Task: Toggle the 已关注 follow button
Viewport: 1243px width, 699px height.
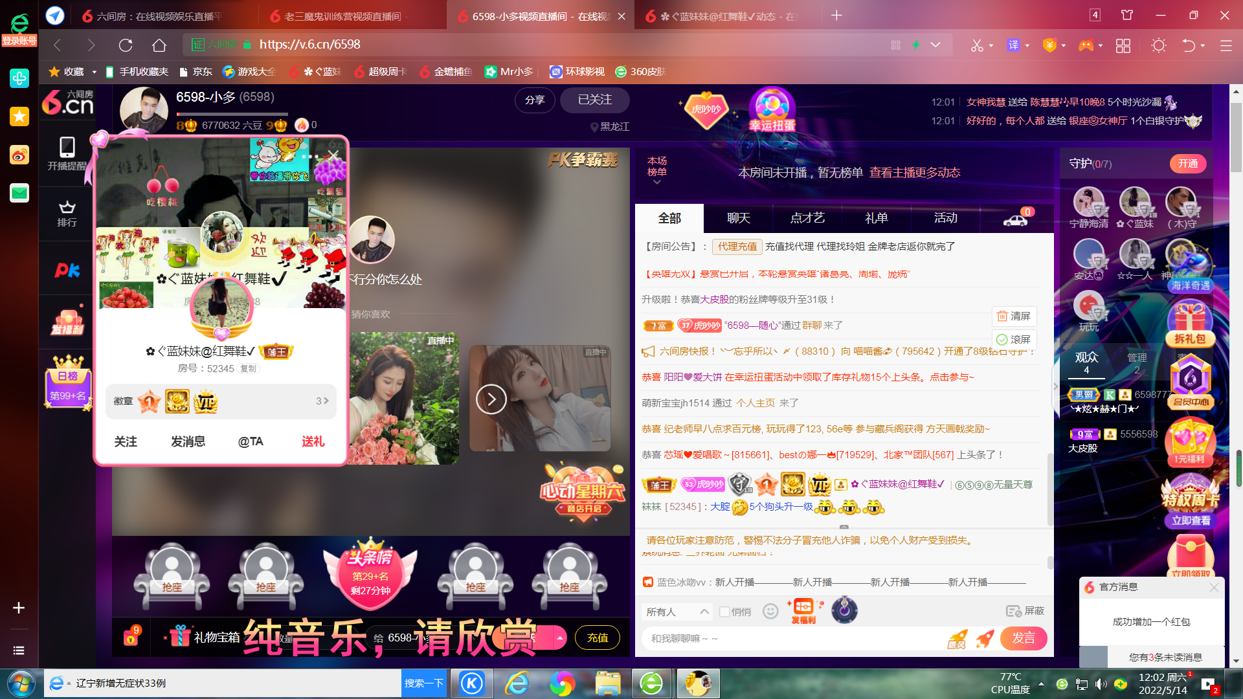Action: pos(594,100)
